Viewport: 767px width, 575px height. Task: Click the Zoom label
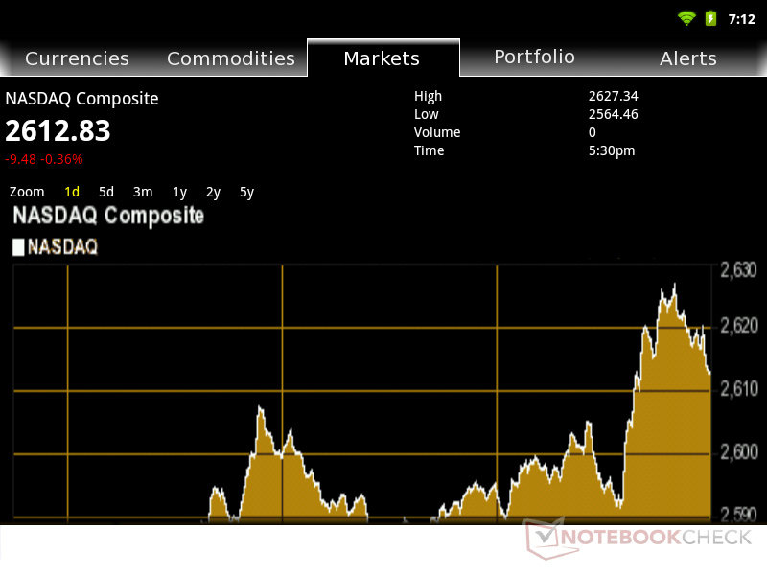pyautogui.click(x=27, y=192)
